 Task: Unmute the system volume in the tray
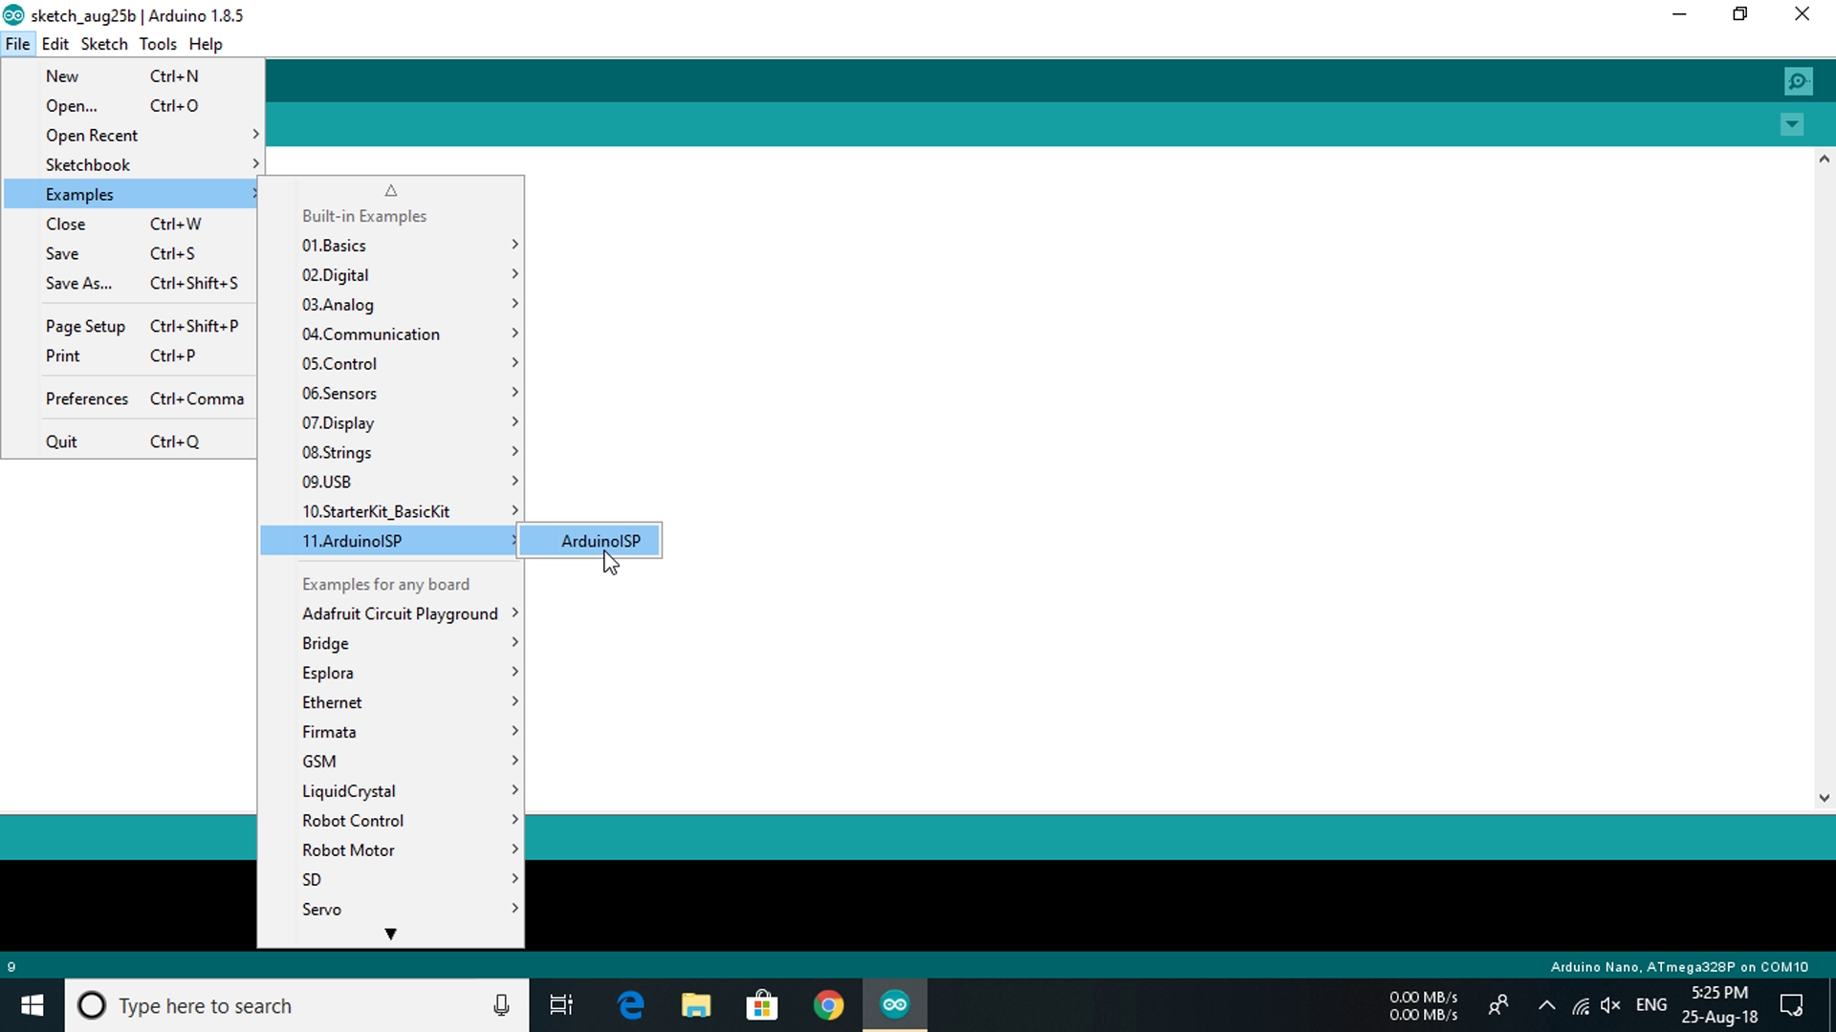[x=1611, y=1004]
